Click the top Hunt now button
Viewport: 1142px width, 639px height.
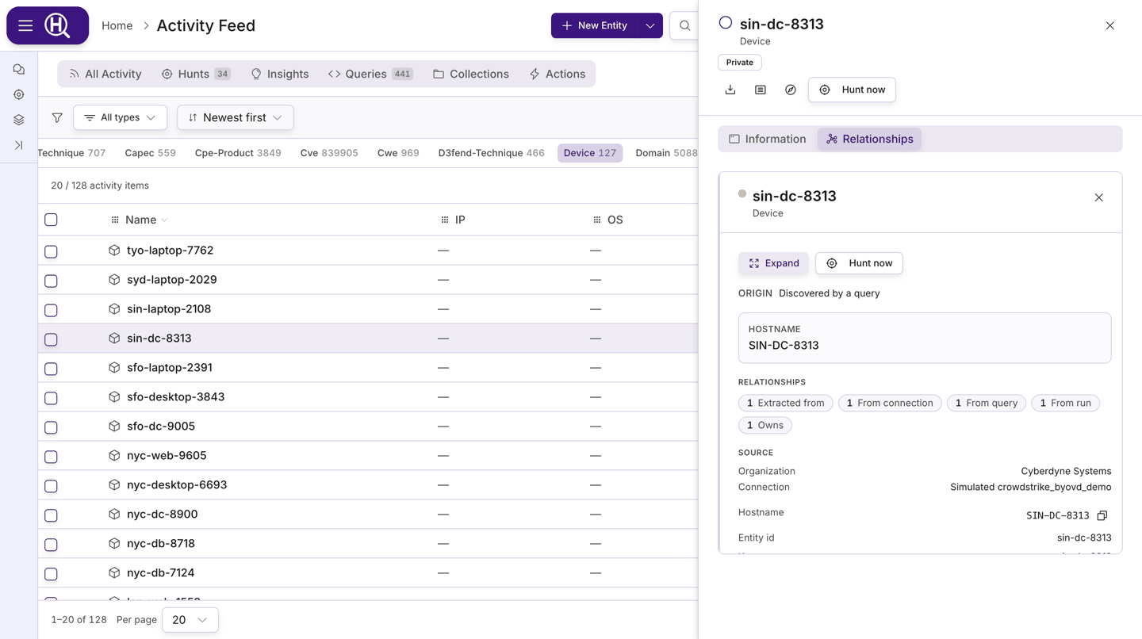pos(852,90)
